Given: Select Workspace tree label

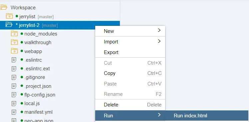Looking at the screenshot, I should pos(23,8).
